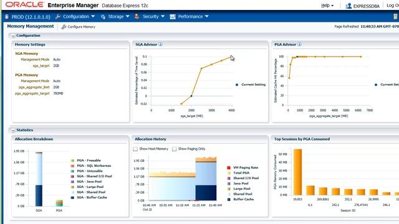
Task: Click Large Pool history legend swatch
Action: [229, 189]
